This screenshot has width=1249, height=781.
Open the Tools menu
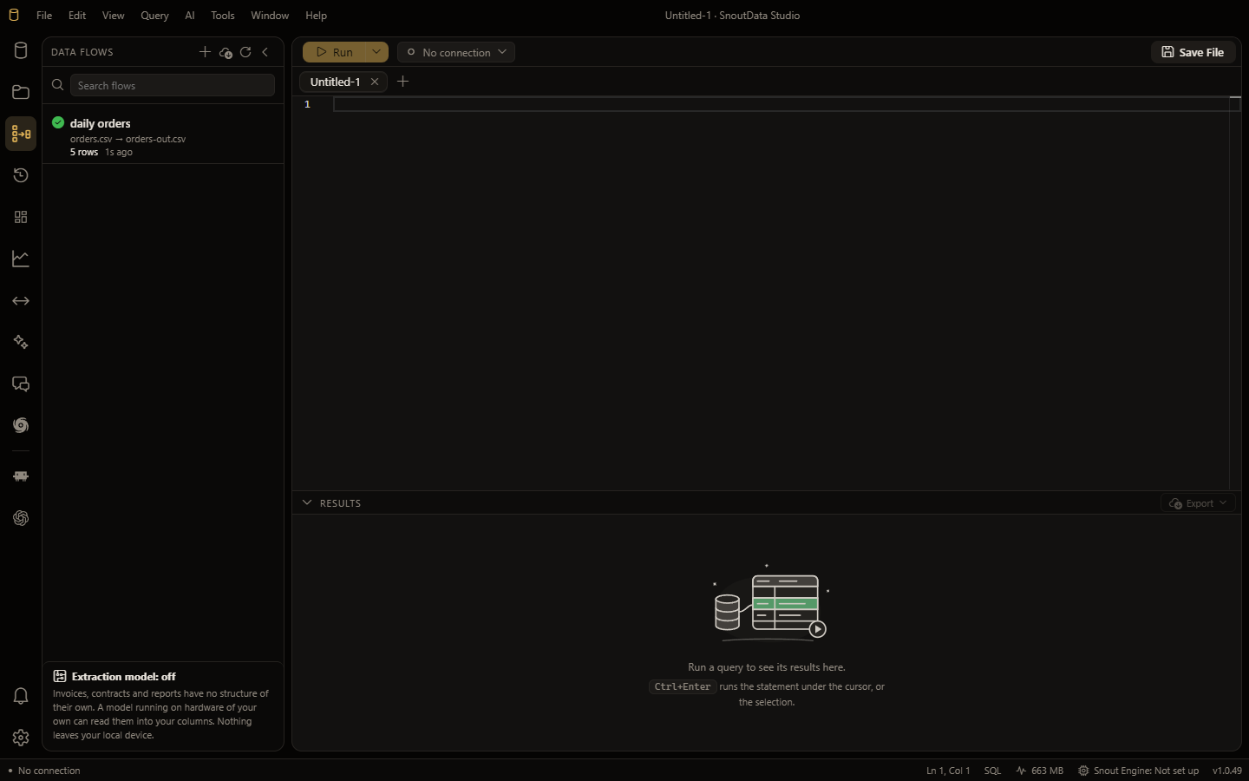pyautogui.click(x=223, y=16)
